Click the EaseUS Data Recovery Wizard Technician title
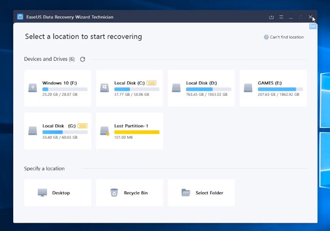 [70, 17]
